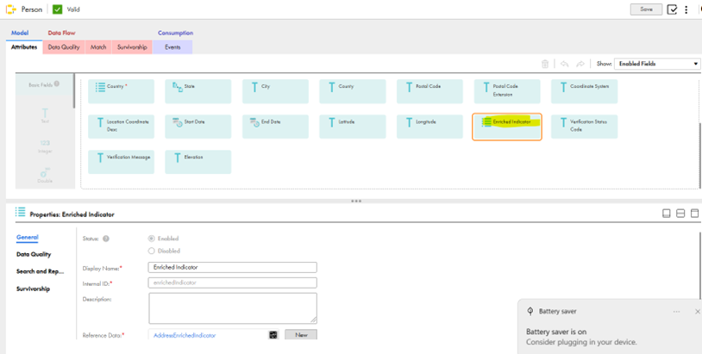The height and width of the screenshot is (354, 702).
Task: Click the New reference data button
Action: point(301,334)
